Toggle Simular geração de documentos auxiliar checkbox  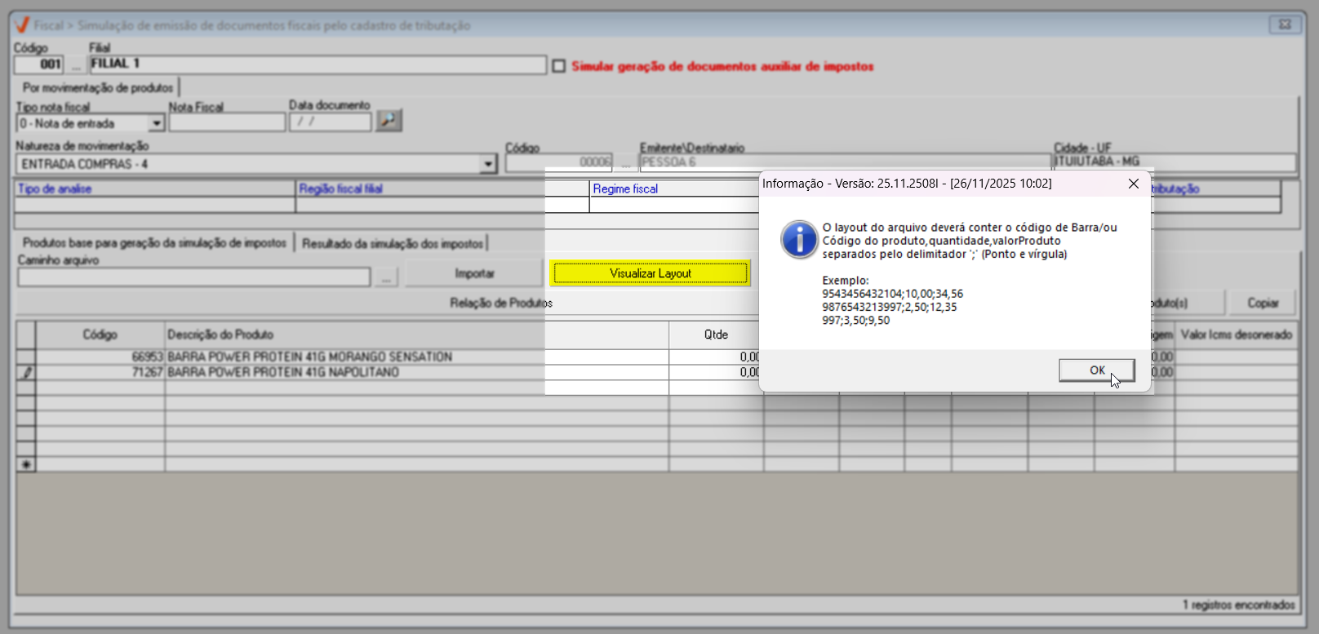click(559, 66)
